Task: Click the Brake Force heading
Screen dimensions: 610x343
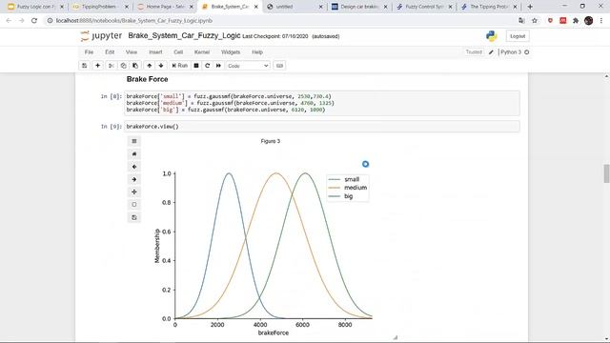Action: (147, 79)
